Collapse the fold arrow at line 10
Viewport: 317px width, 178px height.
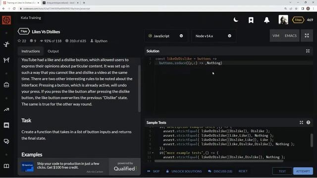pyautogui.click(x=153, y=153)
